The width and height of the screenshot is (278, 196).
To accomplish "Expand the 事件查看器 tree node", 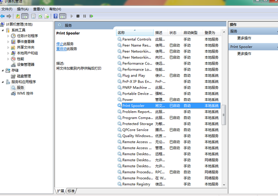I will pyautogui.click(x=8, y=42).
